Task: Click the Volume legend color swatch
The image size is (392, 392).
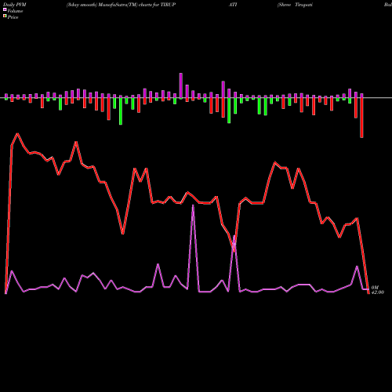Action: click(x=5, y=9)
